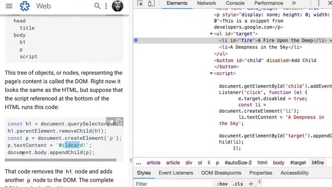Focus the Styles Filter input field
This screenshot has height=187, width=332.
pos(173,184)
